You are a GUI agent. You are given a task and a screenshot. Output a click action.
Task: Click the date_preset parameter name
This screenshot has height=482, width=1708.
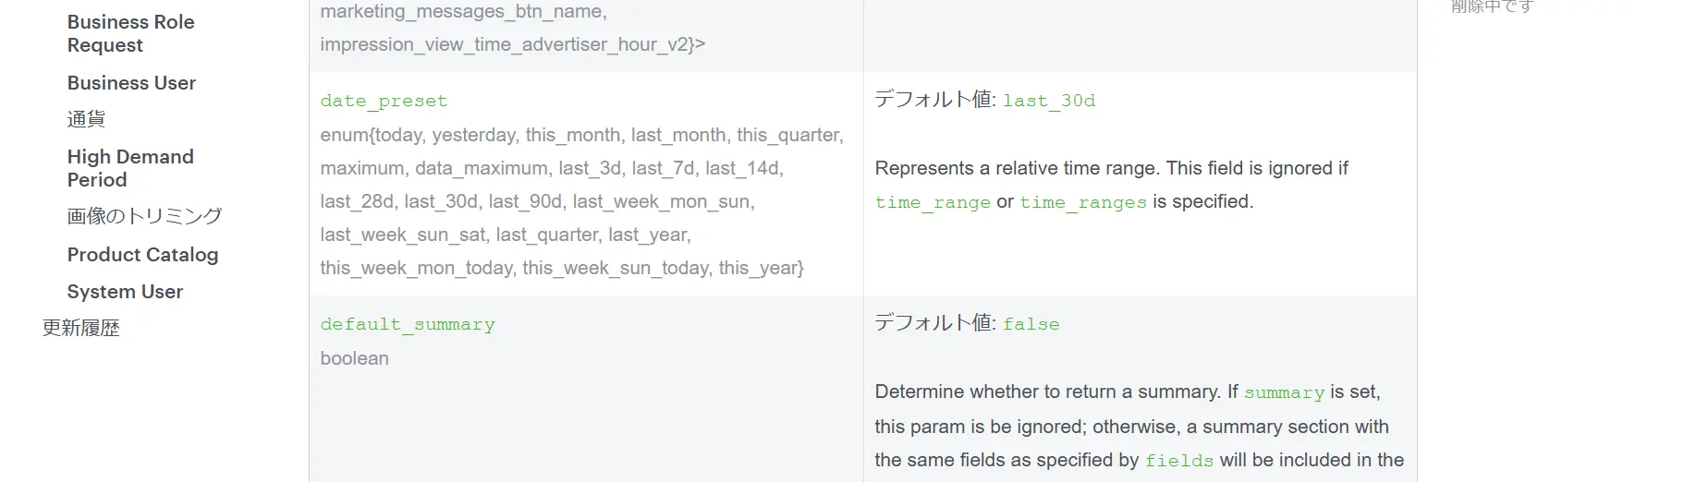pyautogui.click(x=384, y=101)
